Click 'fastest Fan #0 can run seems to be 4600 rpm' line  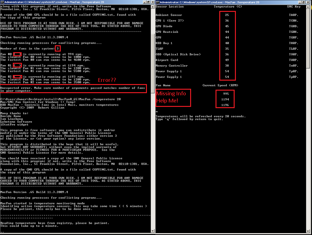coord(45,60)
